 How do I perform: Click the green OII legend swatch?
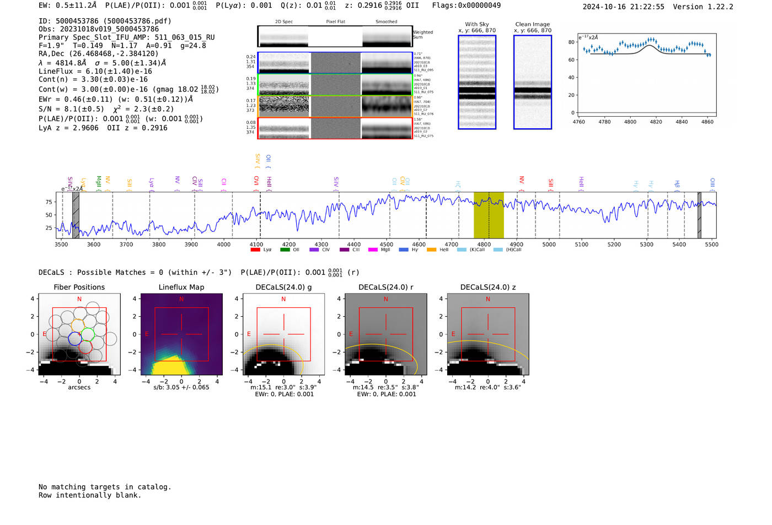pos(285,250)
